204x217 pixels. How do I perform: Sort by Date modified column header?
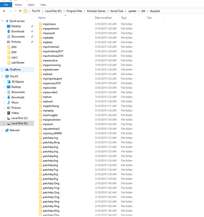click(x=103, y=18)
